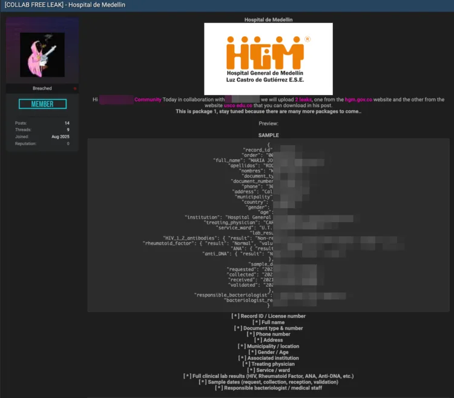Click the pink '2 leaks' text

click(x=303, y=99)
